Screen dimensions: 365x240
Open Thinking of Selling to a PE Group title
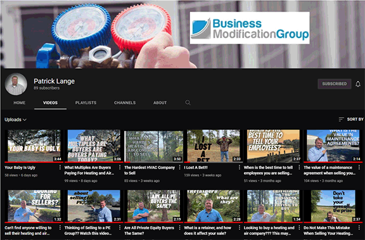[x=88, y=231]
